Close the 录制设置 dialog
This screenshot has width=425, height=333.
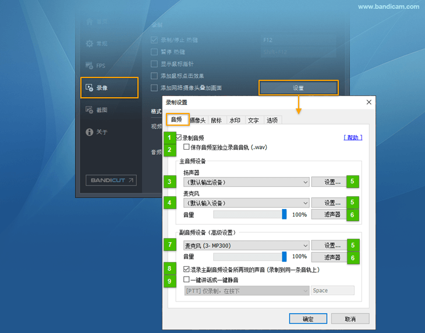pos(369,102)
